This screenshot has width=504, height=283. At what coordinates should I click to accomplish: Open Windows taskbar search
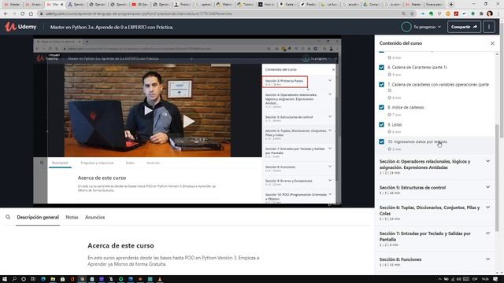pos(14,279)
